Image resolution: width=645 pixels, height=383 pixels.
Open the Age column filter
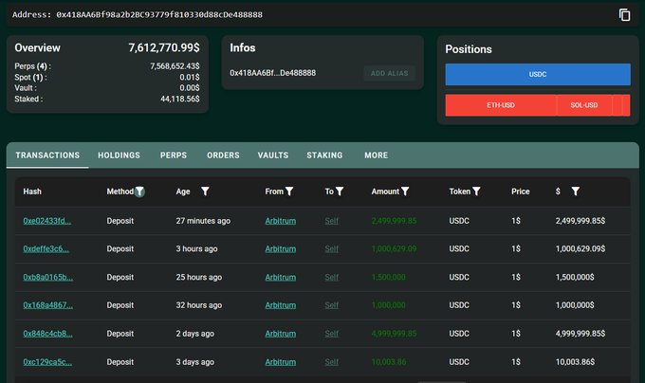[205, 191]
